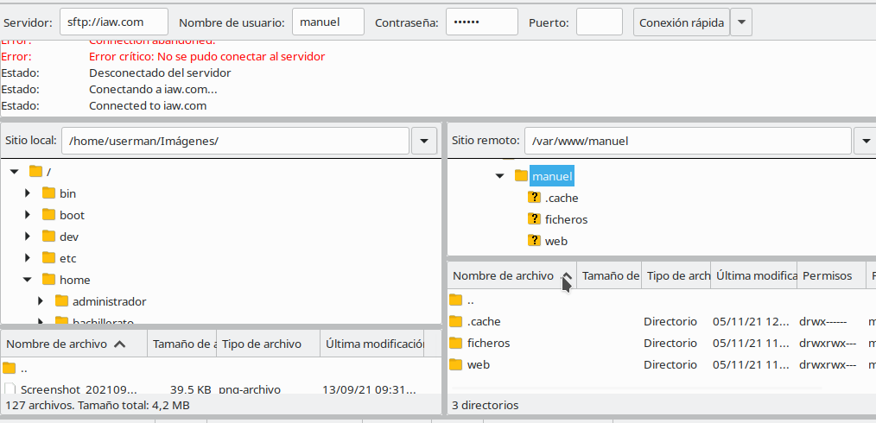Viewport: 876px width, 423px height.
Task: Open the quick connect history dropdown arrow
Action: click(x=741, y=22)
